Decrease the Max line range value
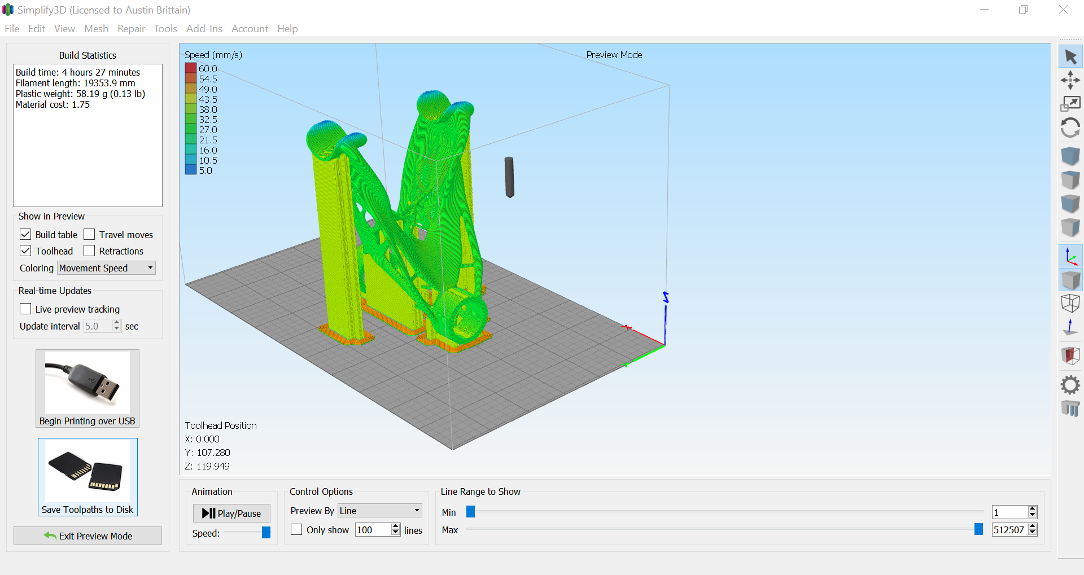 coord(1033,532)
